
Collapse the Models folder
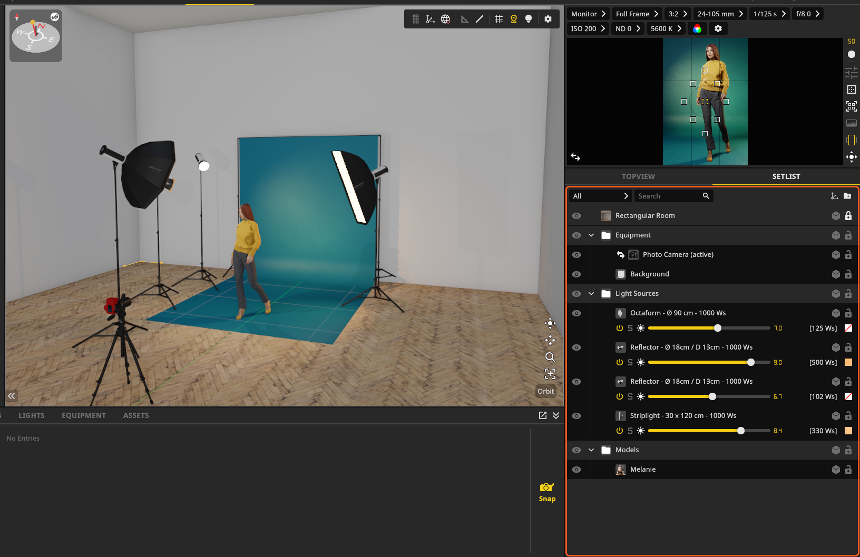pos(591,450)
